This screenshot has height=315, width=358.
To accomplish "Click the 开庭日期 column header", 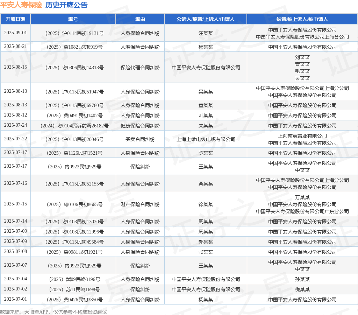I will [15, 19].
